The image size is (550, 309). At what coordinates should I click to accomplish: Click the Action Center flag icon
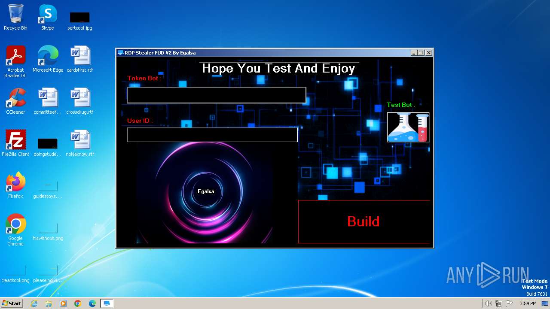(x=509, y=303)
